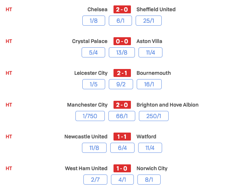This screenshot has width=231, height=194.
Task: Select the 6/1 draw odds for Chelsea match
Action: [x=120, y=21]
